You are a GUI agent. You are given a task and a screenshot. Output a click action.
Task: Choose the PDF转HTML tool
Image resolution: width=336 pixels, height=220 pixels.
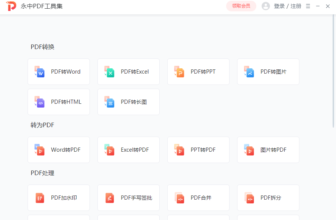(59, 102)
